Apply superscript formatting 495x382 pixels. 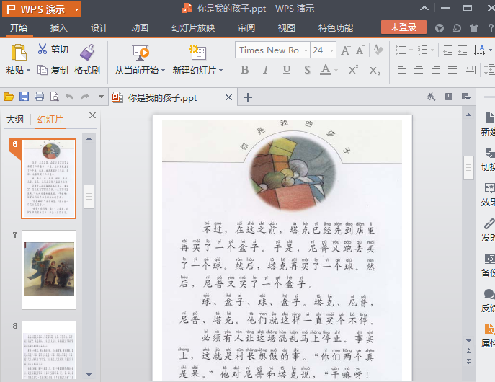point(353,69)
